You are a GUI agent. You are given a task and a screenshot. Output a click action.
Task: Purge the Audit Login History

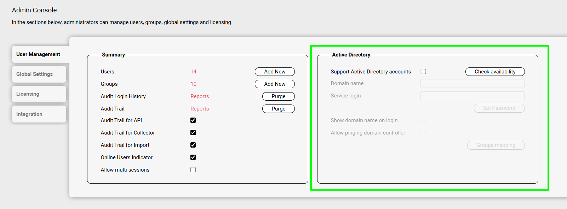tap(278, 96)
